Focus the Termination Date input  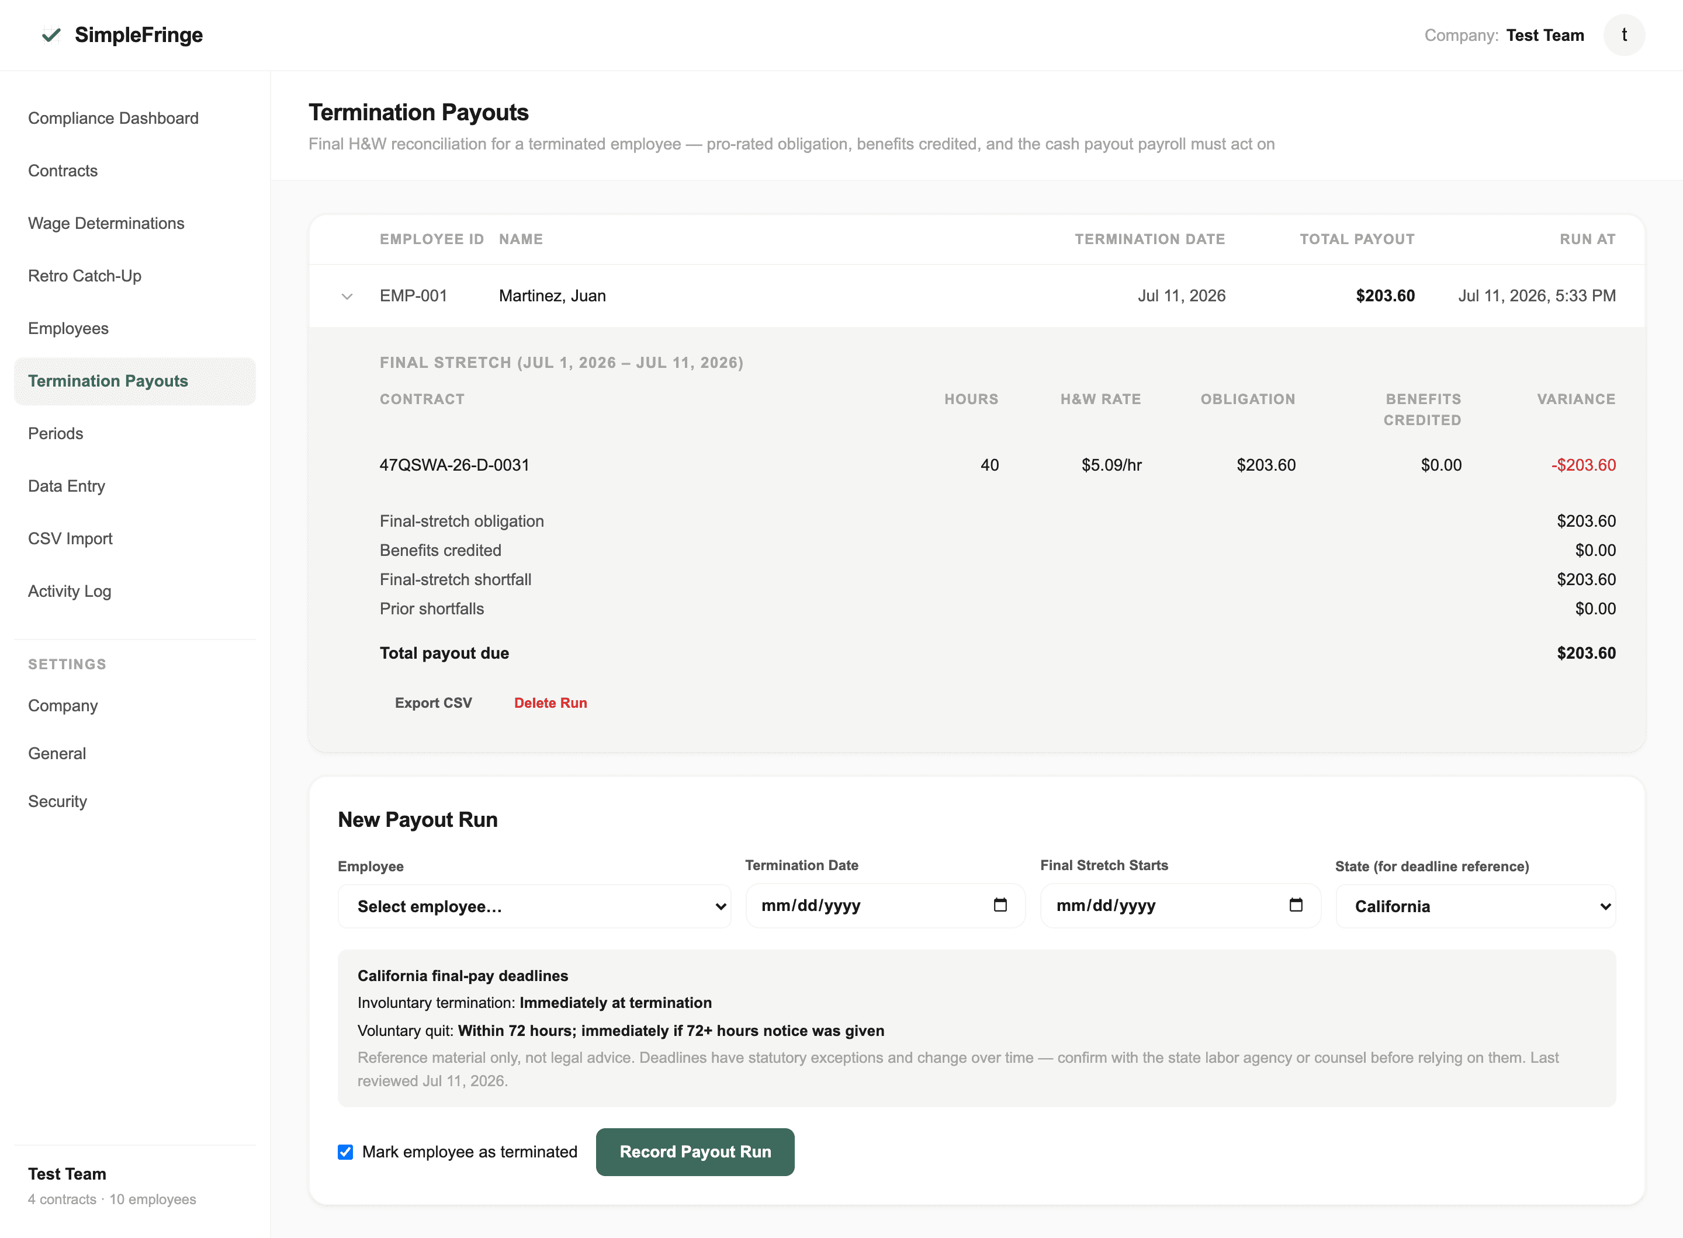tap(885, 905)
